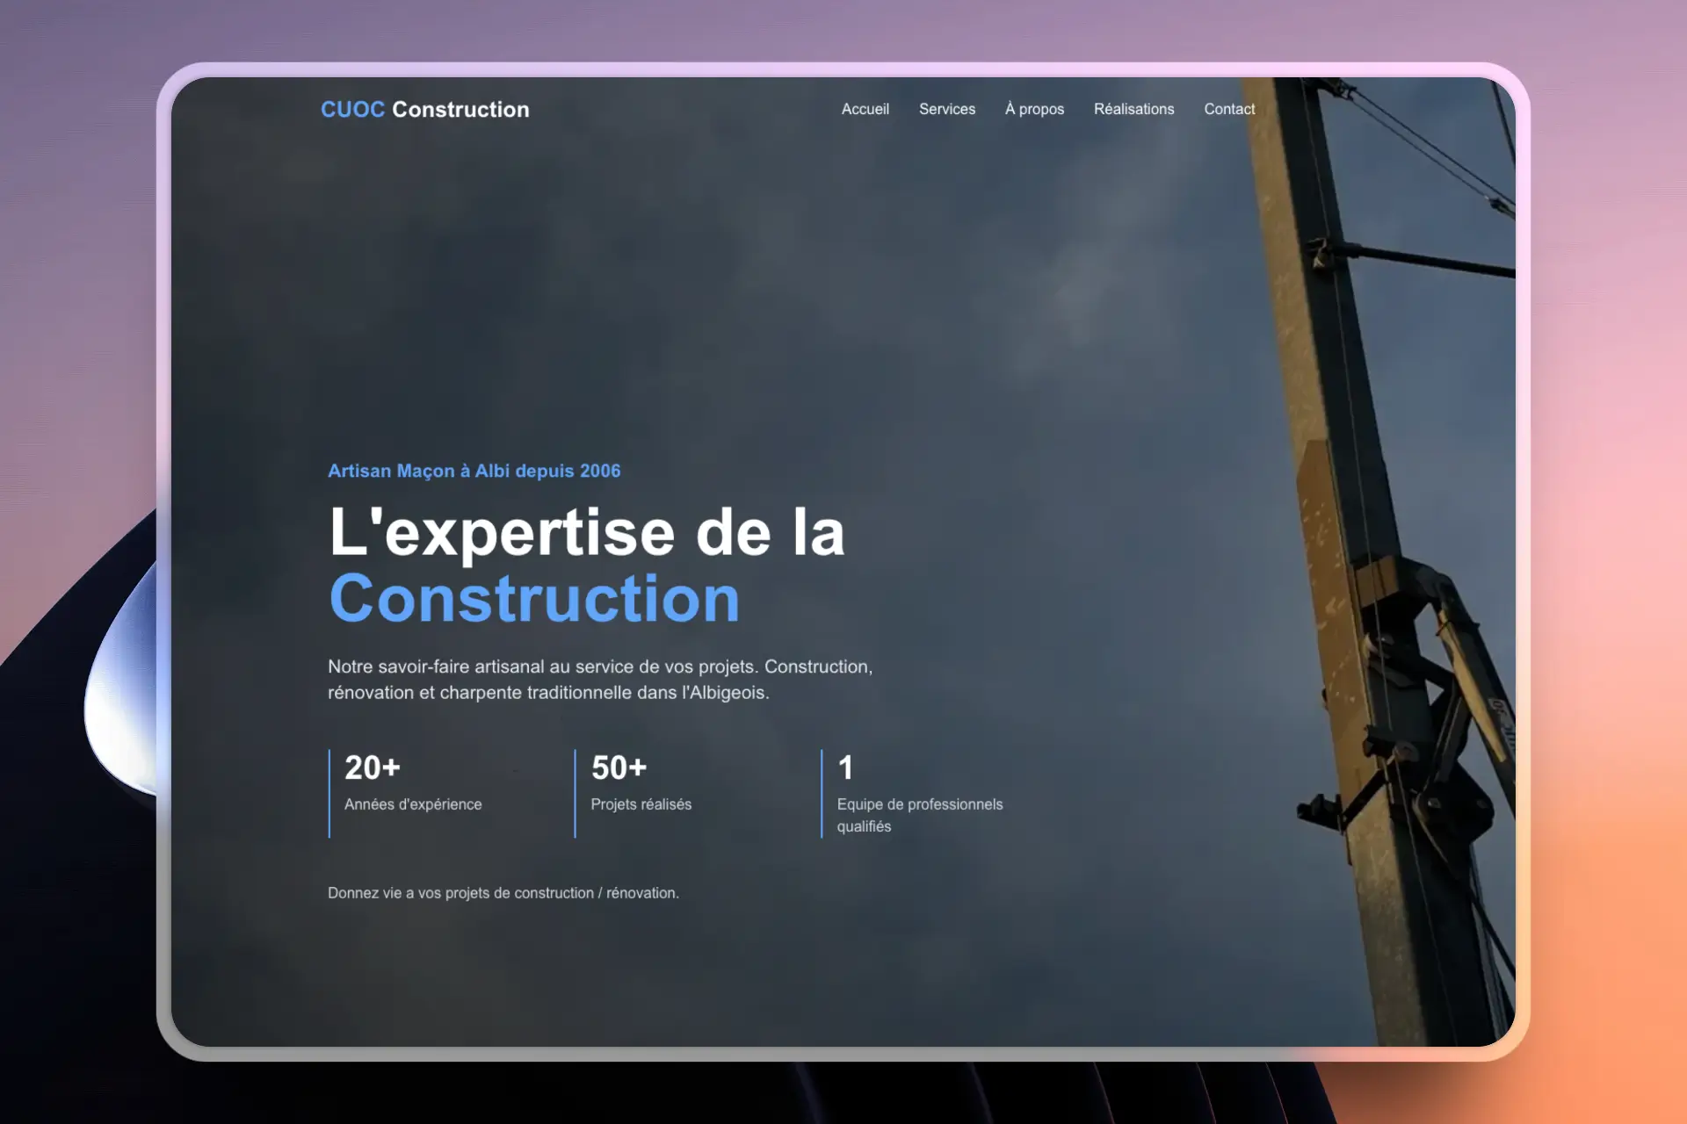The image size is (1687, 1124).
Task: Navigate to the Réalisations section
Action: click(1133, 109)
